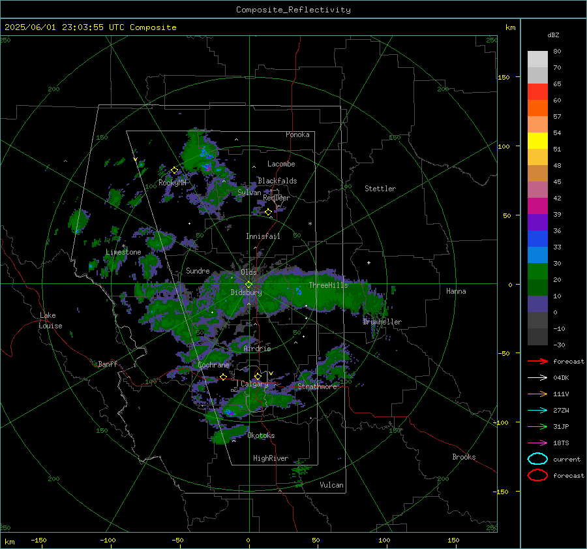Click the 18TS legend label
Viewport: 587px width, 549px height.
(x=561, y=443)
